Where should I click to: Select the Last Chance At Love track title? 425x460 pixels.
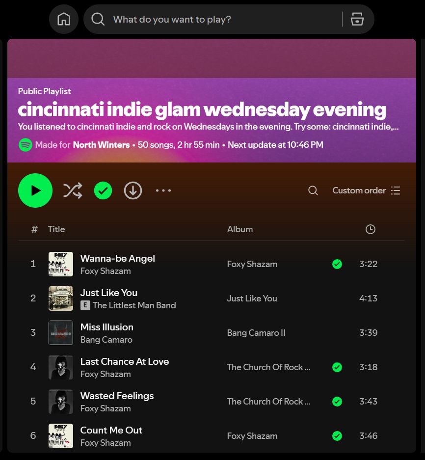125,361
